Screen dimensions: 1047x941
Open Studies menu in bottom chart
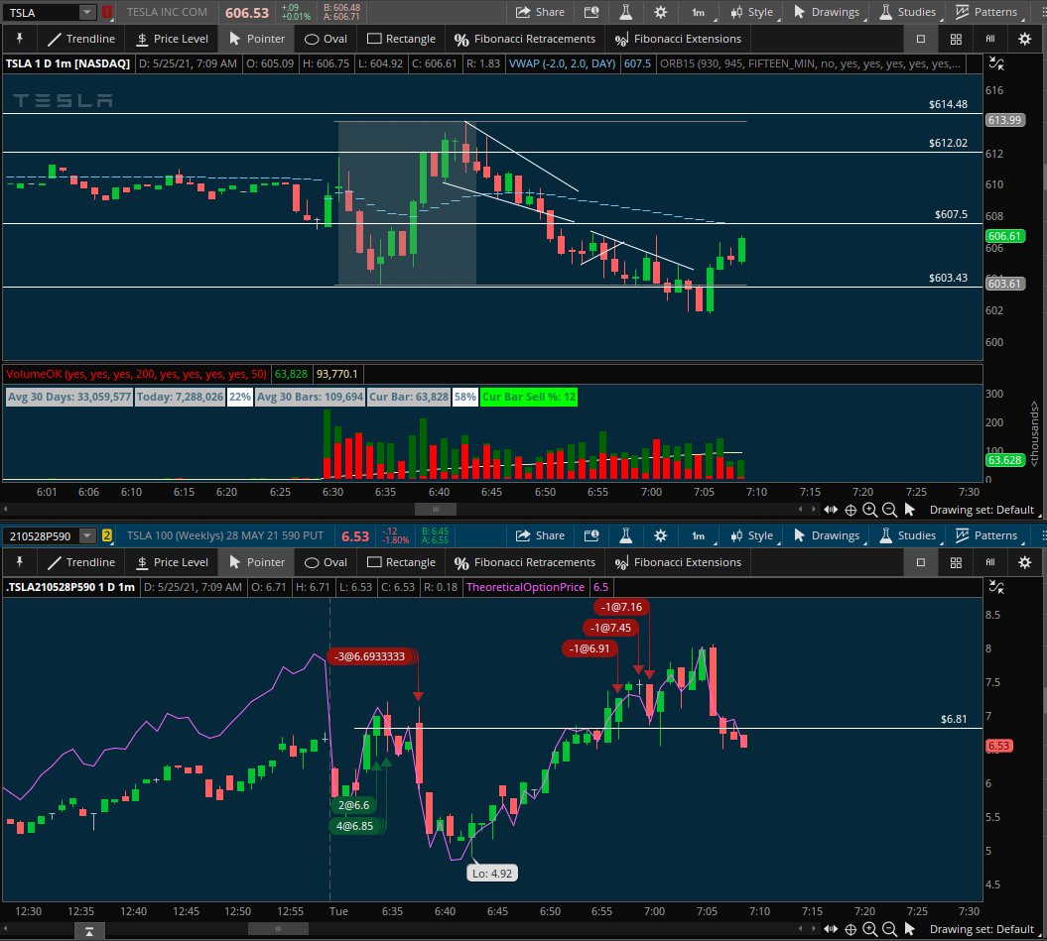(908, 535)
